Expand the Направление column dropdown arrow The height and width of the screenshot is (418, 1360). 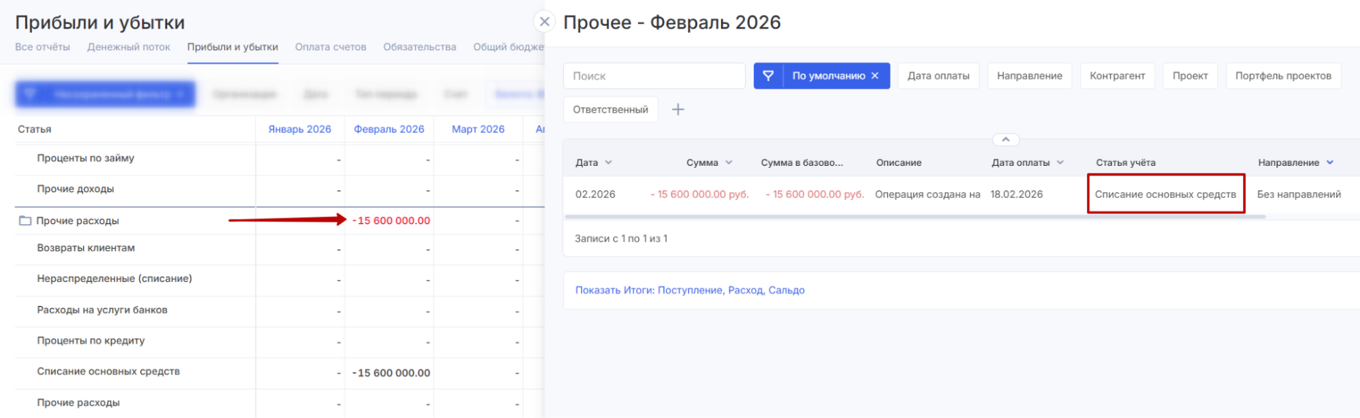tap(1329, 162)
